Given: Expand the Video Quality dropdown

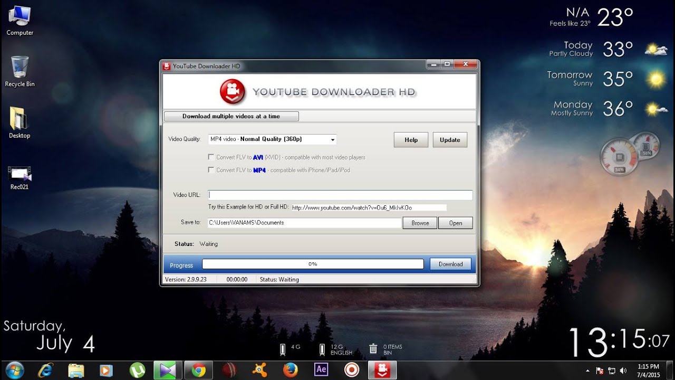Looking at the screenshot, I should 333,140.
